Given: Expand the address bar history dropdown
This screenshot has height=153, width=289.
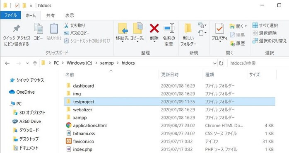Looking at the screenshot, I should point(215,63).
